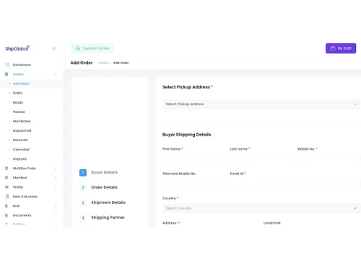Click the Email Id input field
Screen dimensions: 361x270
(295, 184)
